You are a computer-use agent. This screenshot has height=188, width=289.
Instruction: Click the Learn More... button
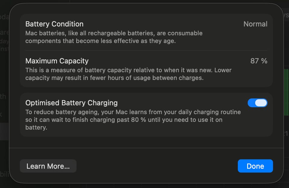pyautogui.click(x=48, y=166)
